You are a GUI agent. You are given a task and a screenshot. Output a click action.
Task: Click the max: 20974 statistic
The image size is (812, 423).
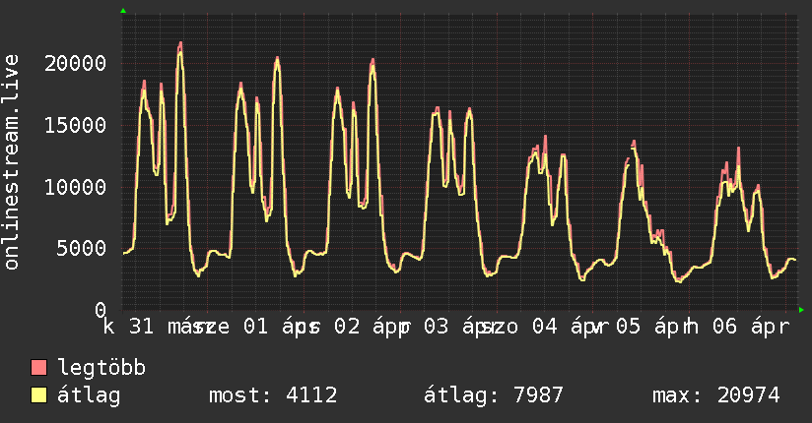click(715, 395)
